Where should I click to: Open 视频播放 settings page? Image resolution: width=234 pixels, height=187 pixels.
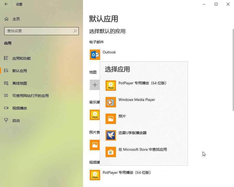19,108
